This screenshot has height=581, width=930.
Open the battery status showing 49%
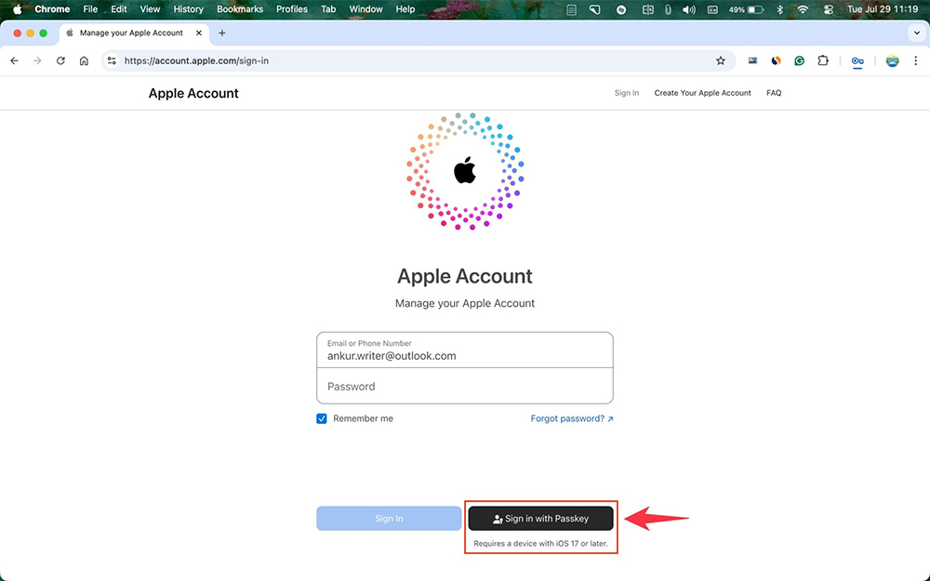click(x=744, y=9)
